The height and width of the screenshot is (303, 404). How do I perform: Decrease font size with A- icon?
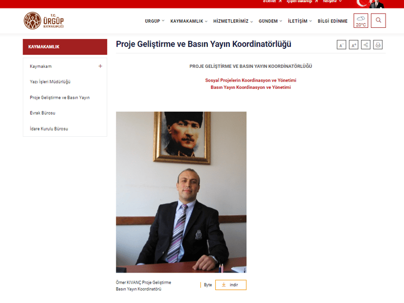(341, 45)
